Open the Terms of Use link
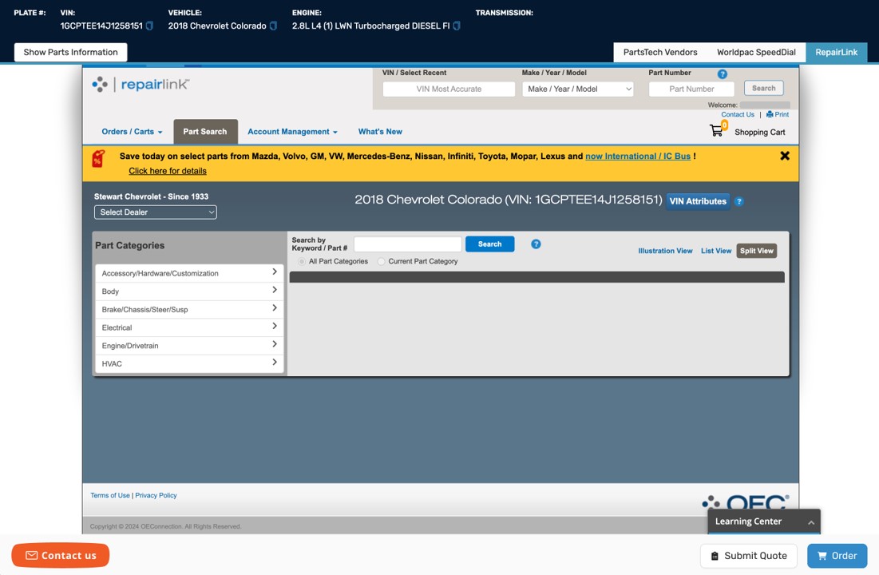The width and height of the screenshot is (879, 575). (x=110, y=495)
